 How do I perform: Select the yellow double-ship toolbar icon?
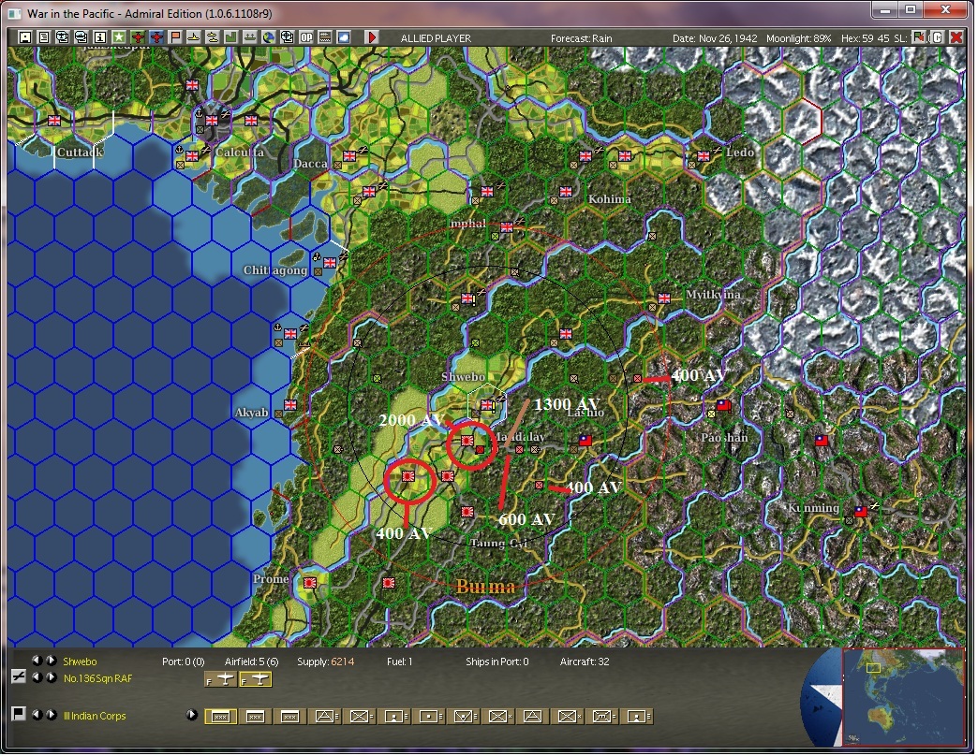212,37
